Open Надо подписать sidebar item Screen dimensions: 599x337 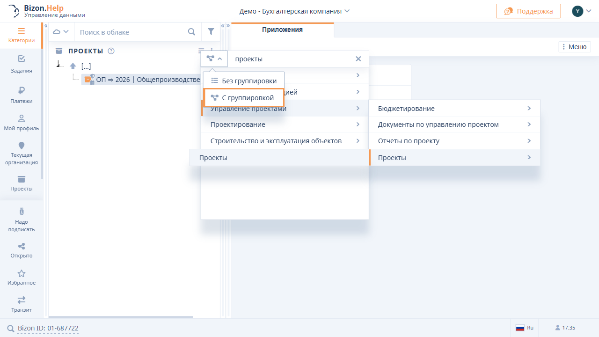[x=21, y=220]
